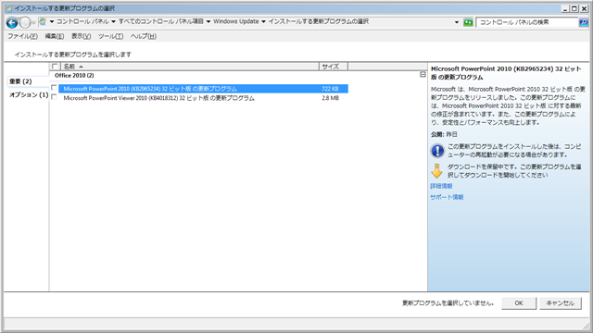The image size is (593, 333).
Task: Open the ヘルプ(H) menu
Action: (144, 36)
